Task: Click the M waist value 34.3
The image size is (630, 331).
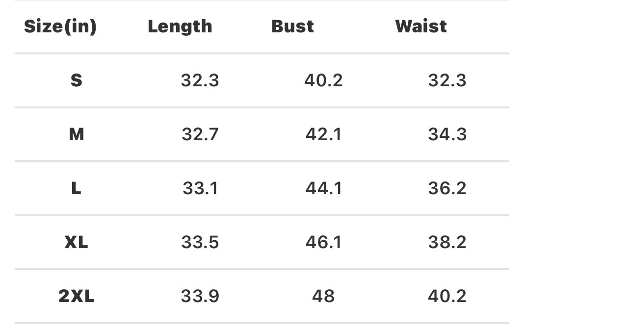Action: point(447,134)
